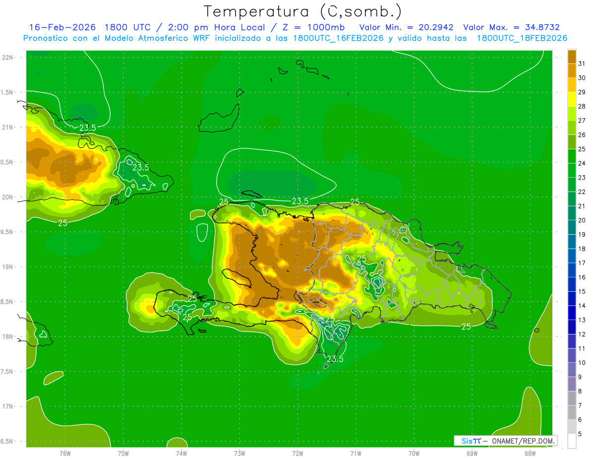Screen dimensions: 595x460
Task: Select the green legend swatch between 24 and 25
Action: coord(572,156)
